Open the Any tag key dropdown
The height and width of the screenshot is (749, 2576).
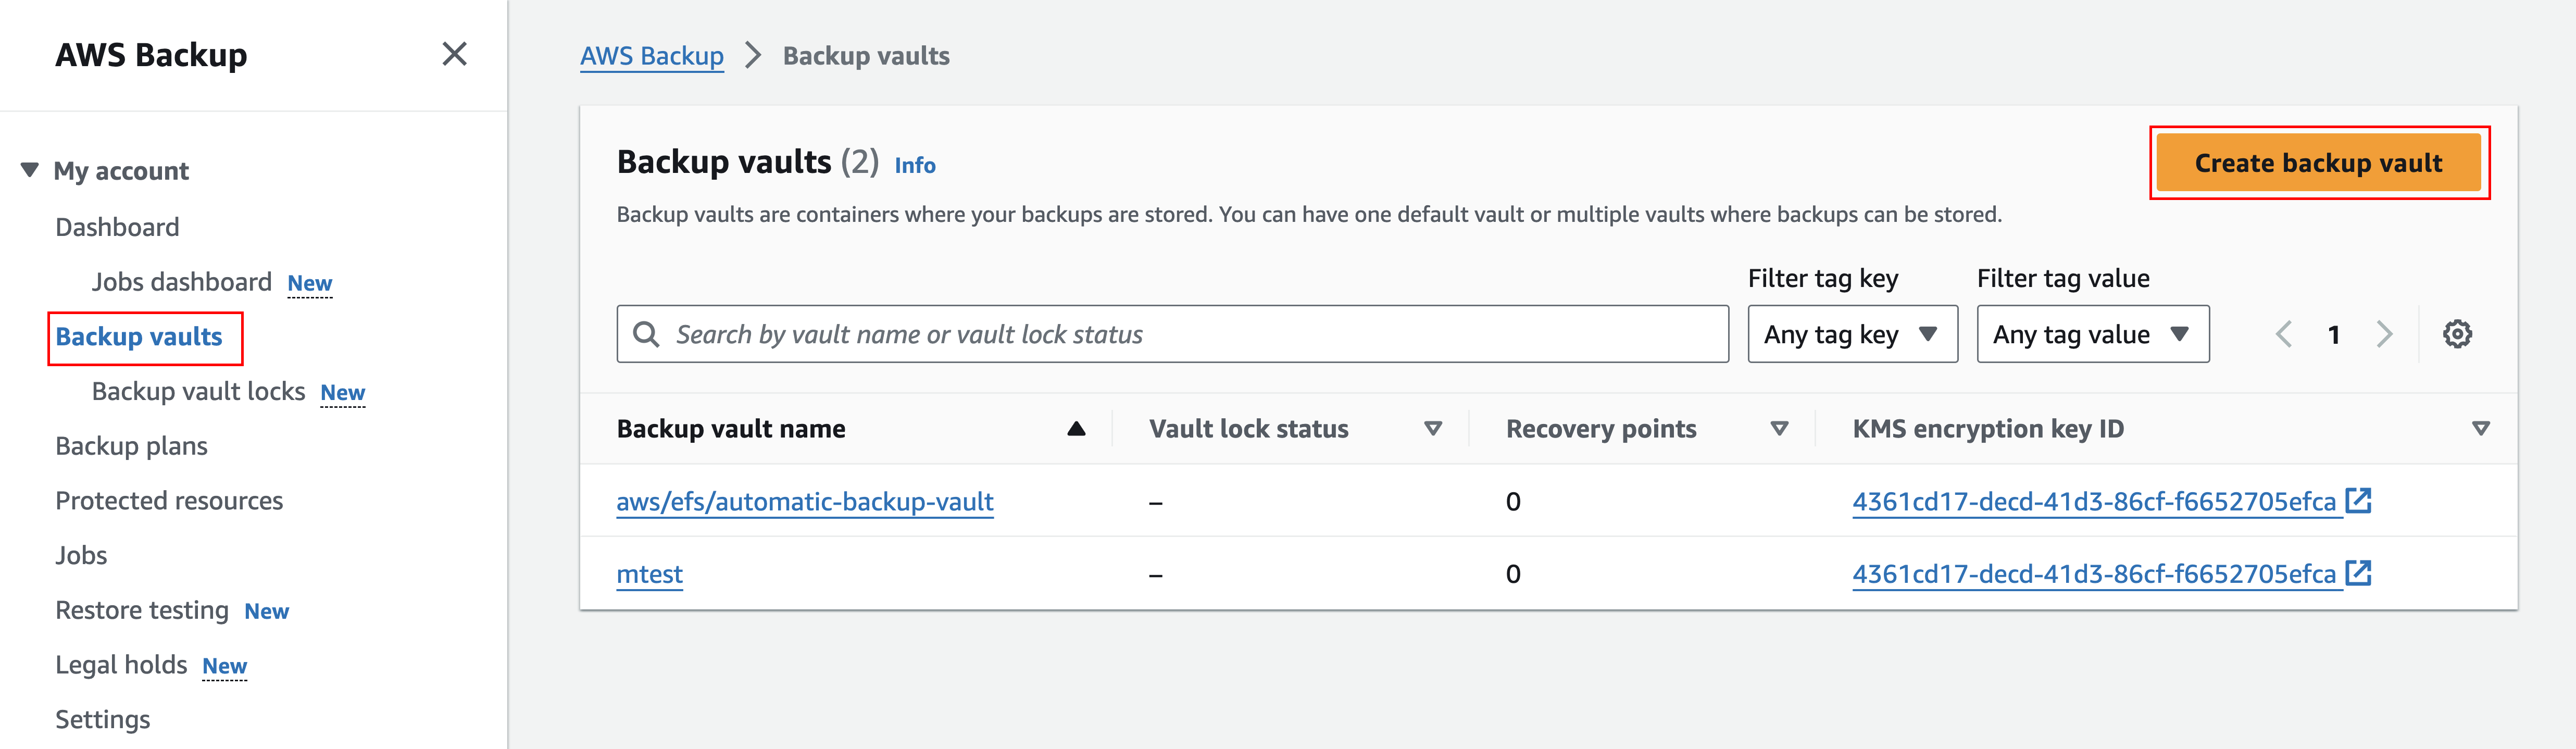pos(1852,334)
